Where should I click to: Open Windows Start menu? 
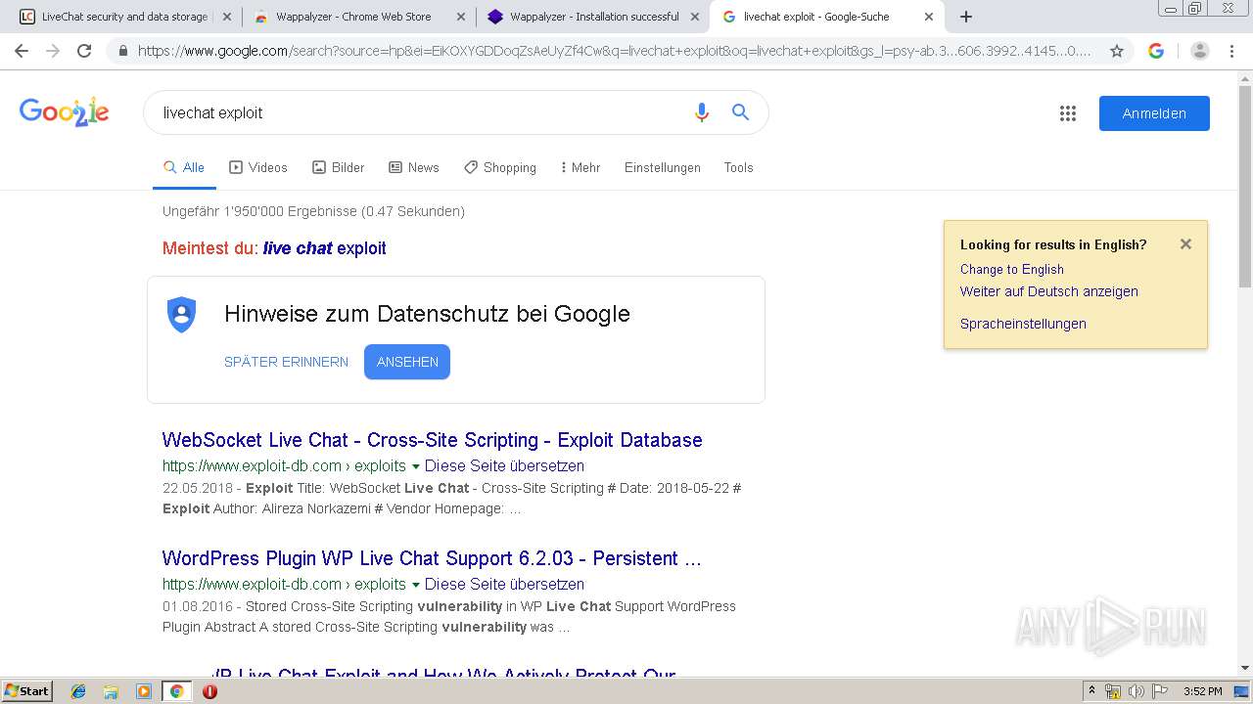(27, 690)
